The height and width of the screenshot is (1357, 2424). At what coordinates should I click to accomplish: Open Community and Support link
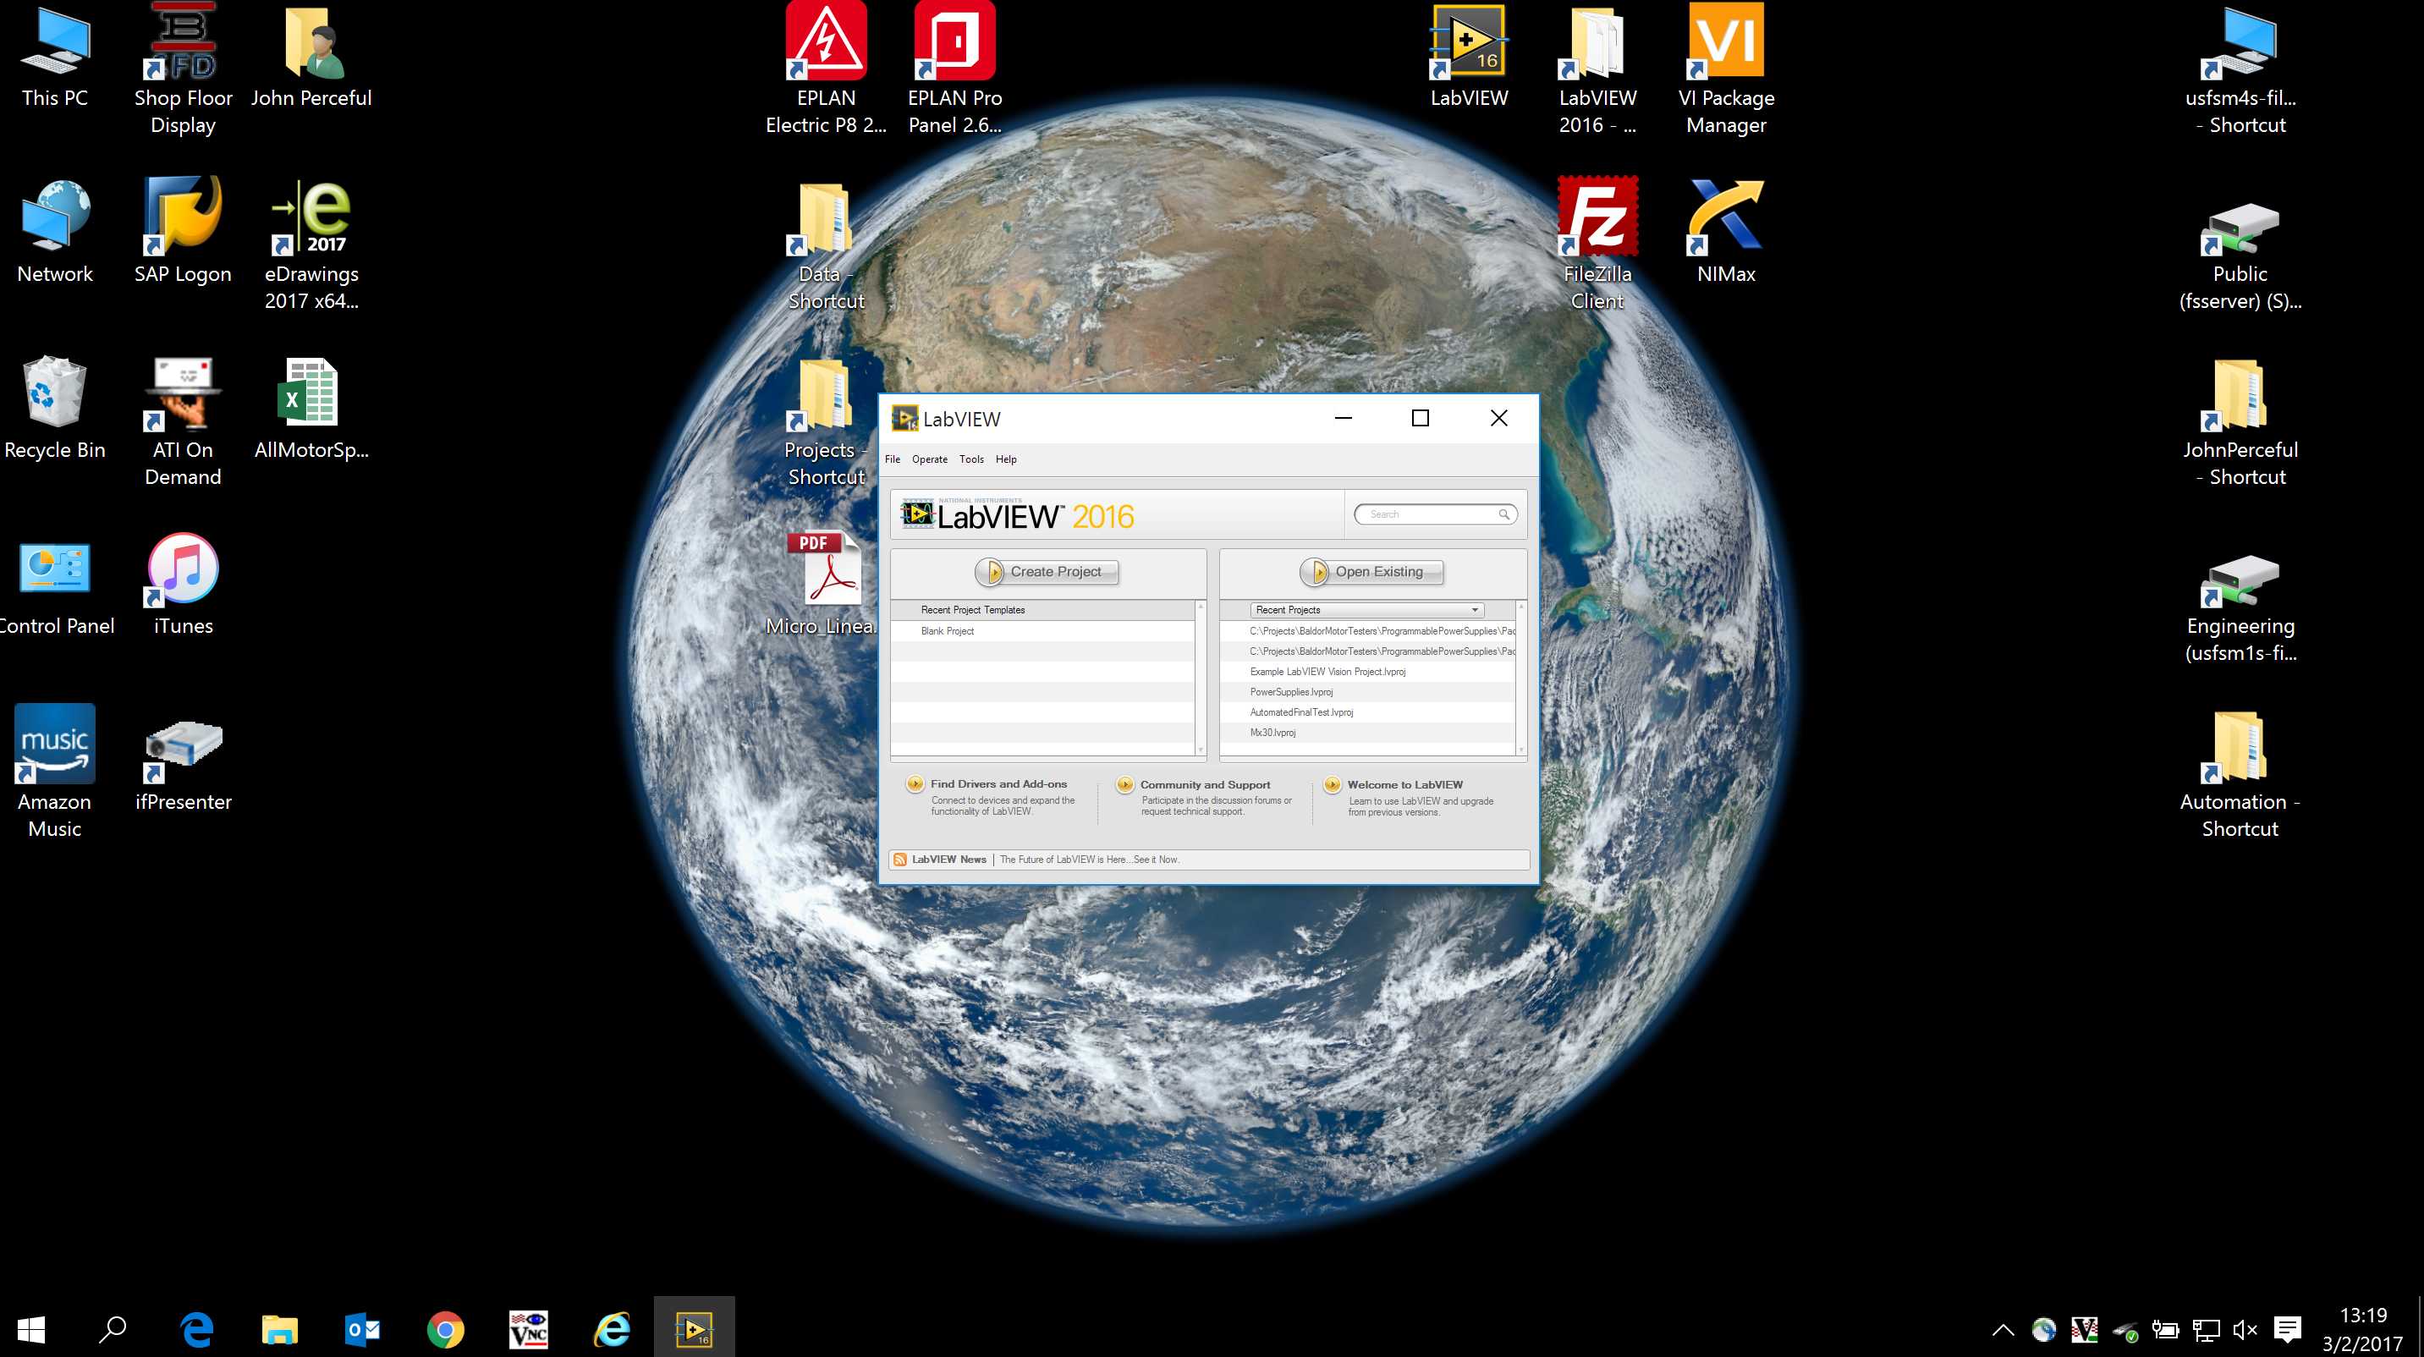pos(1205,785)
